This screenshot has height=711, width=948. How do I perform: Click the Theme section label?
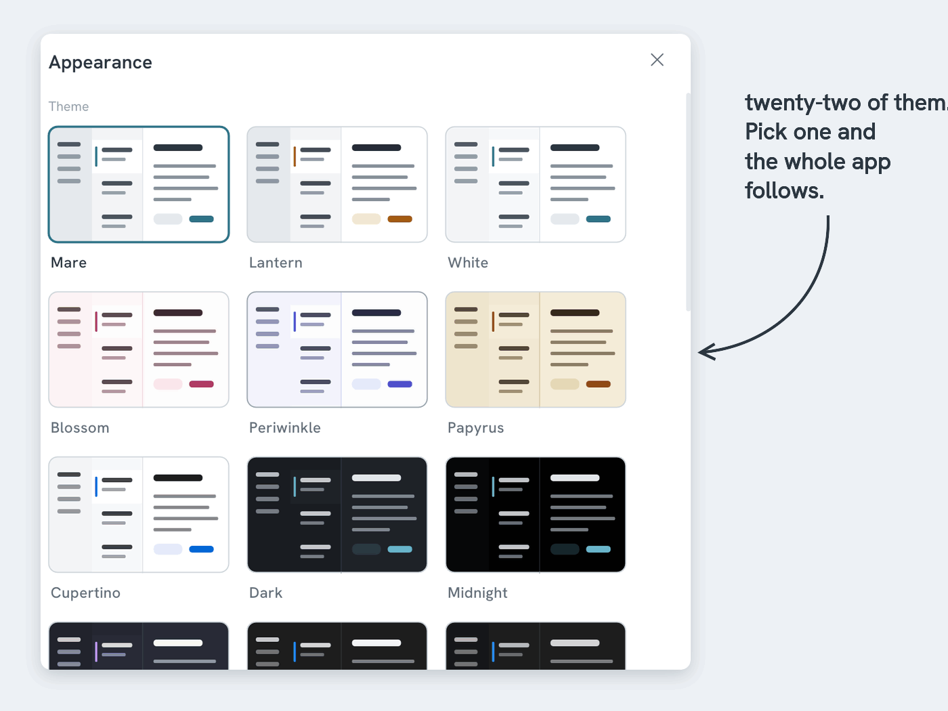point(68,106)
